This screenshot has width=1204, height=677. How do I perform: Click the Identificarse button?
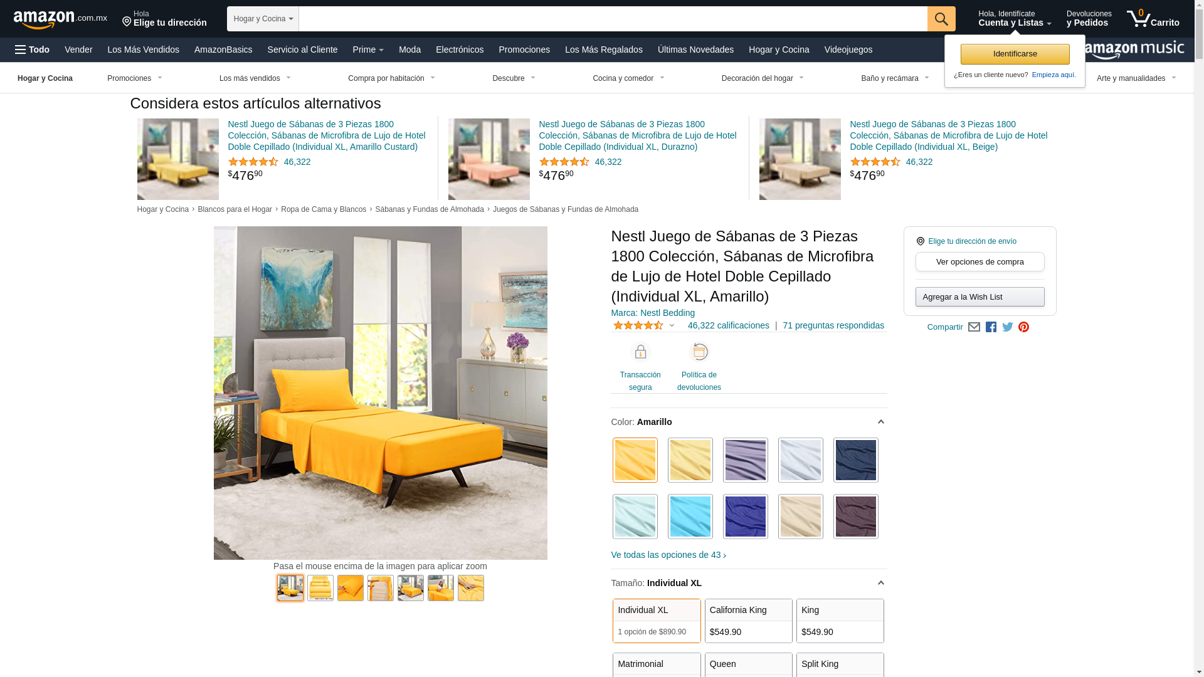[x=1015, y=54]
